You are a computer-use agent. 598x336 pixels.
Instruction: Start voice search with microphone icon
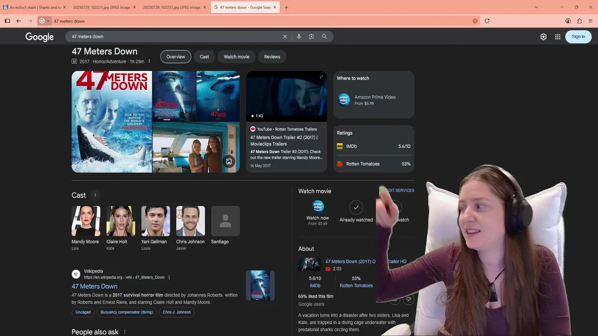point(299,36)
